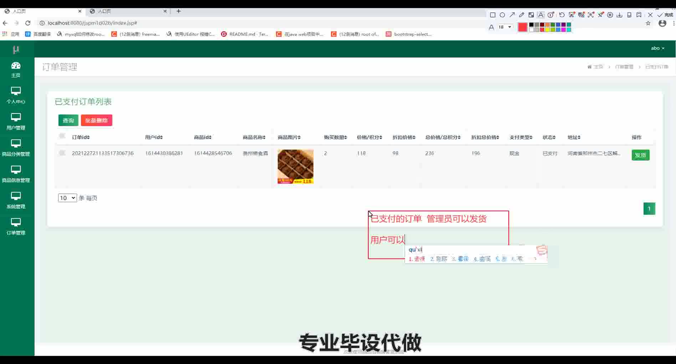Sort the table by 用户id
676x364 pixels.
(x=154, y=137)
